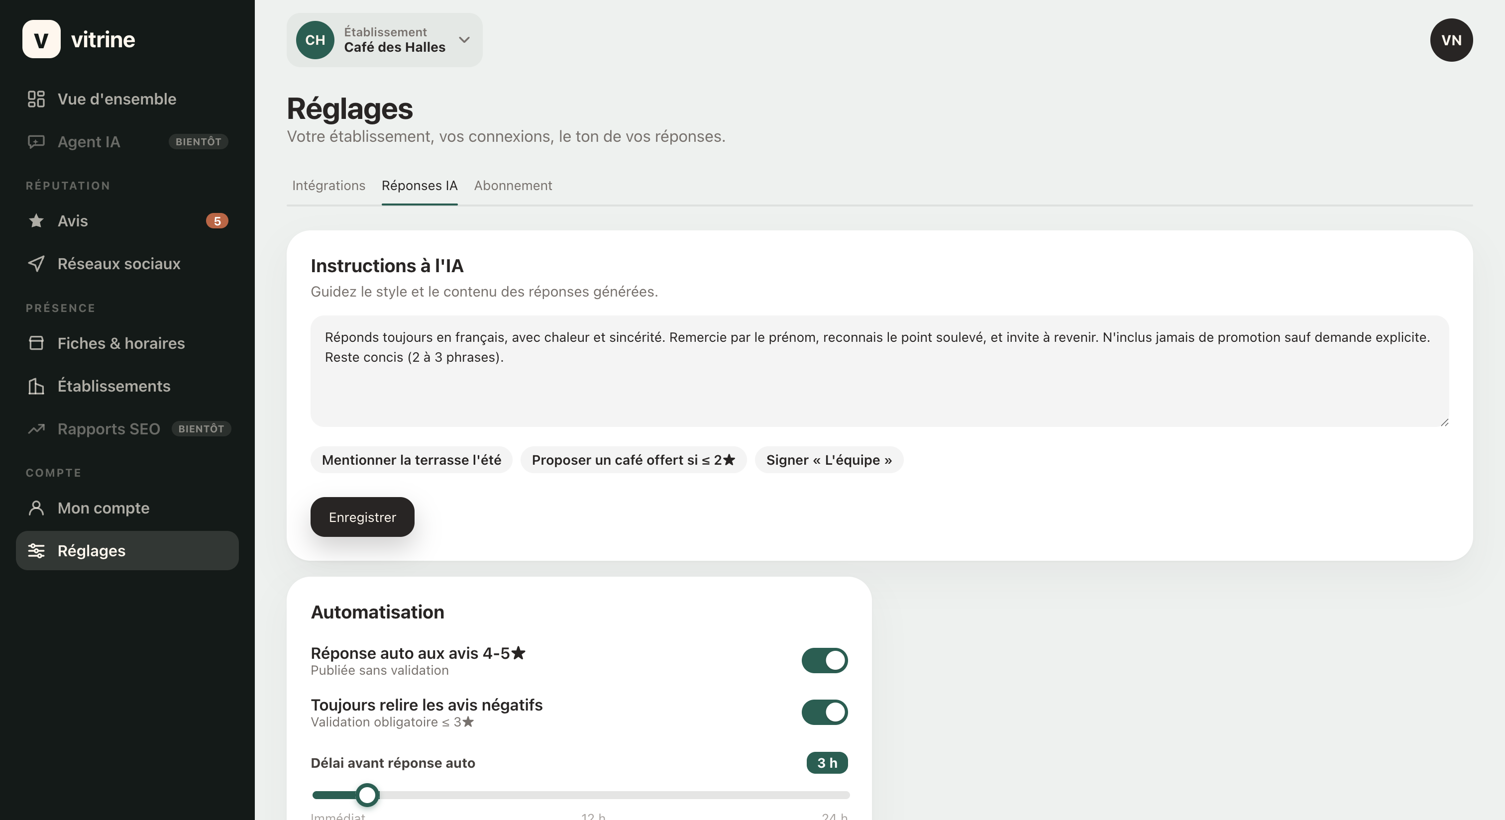Click Rapports SEO trend icon
The height and width of the screenshot is (820, 1505).
point(36,429)
